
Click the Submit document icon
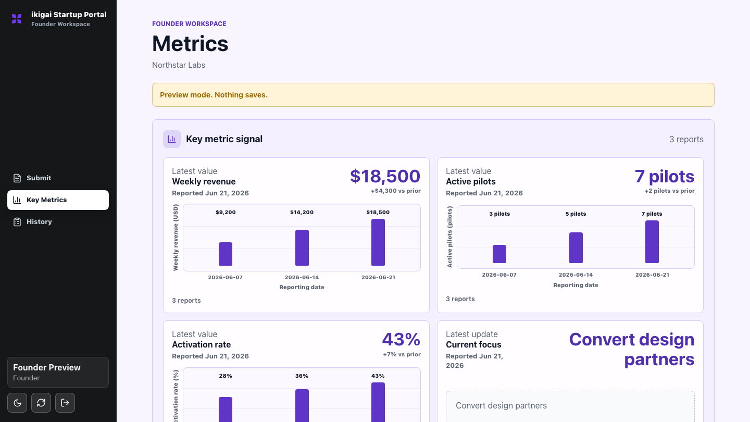(x=17, y=178)
